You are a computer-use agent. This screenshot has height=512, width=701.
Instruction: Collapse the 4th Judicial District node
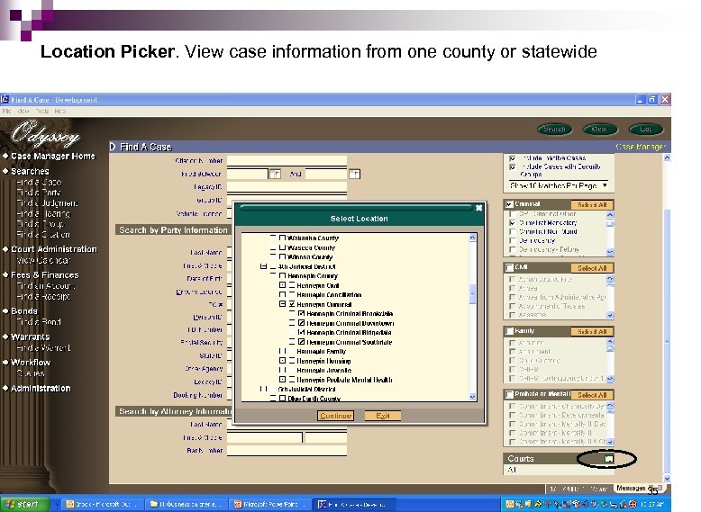(x=263, y=266)
